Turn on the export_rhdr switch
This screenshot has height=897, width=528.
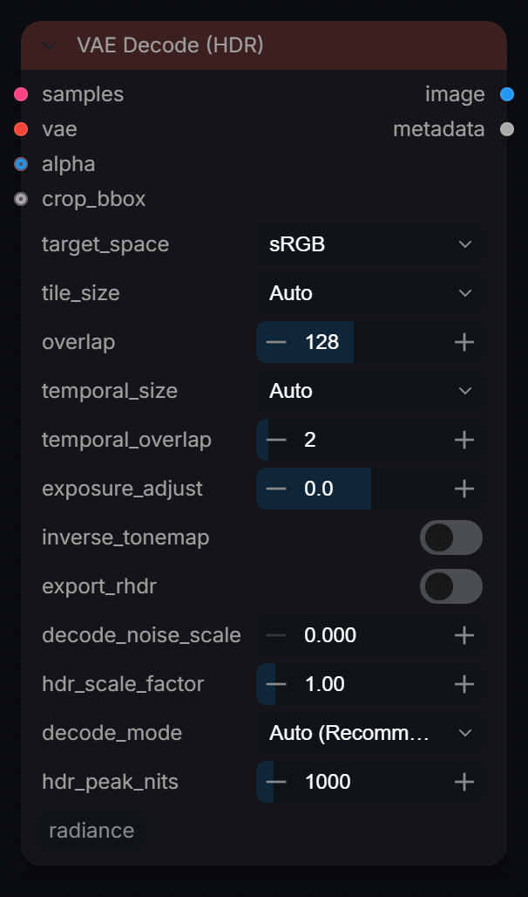[x=451, y=586]
